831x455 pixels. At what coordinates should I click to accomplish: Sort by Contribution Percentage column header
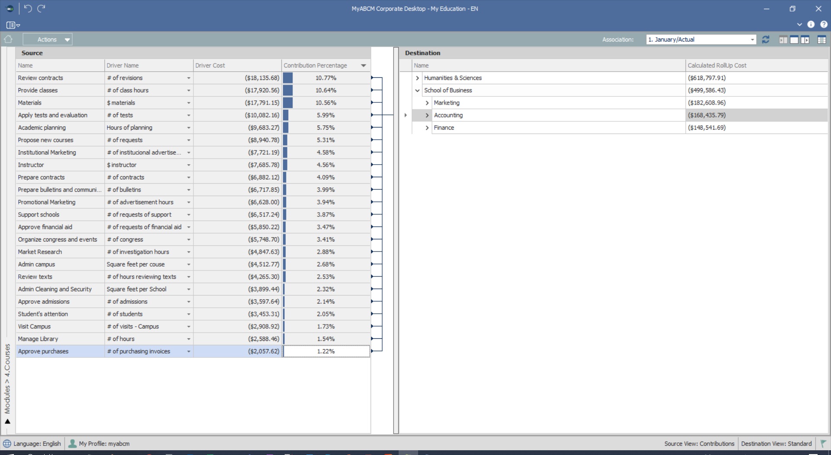(x=315, y=65)
